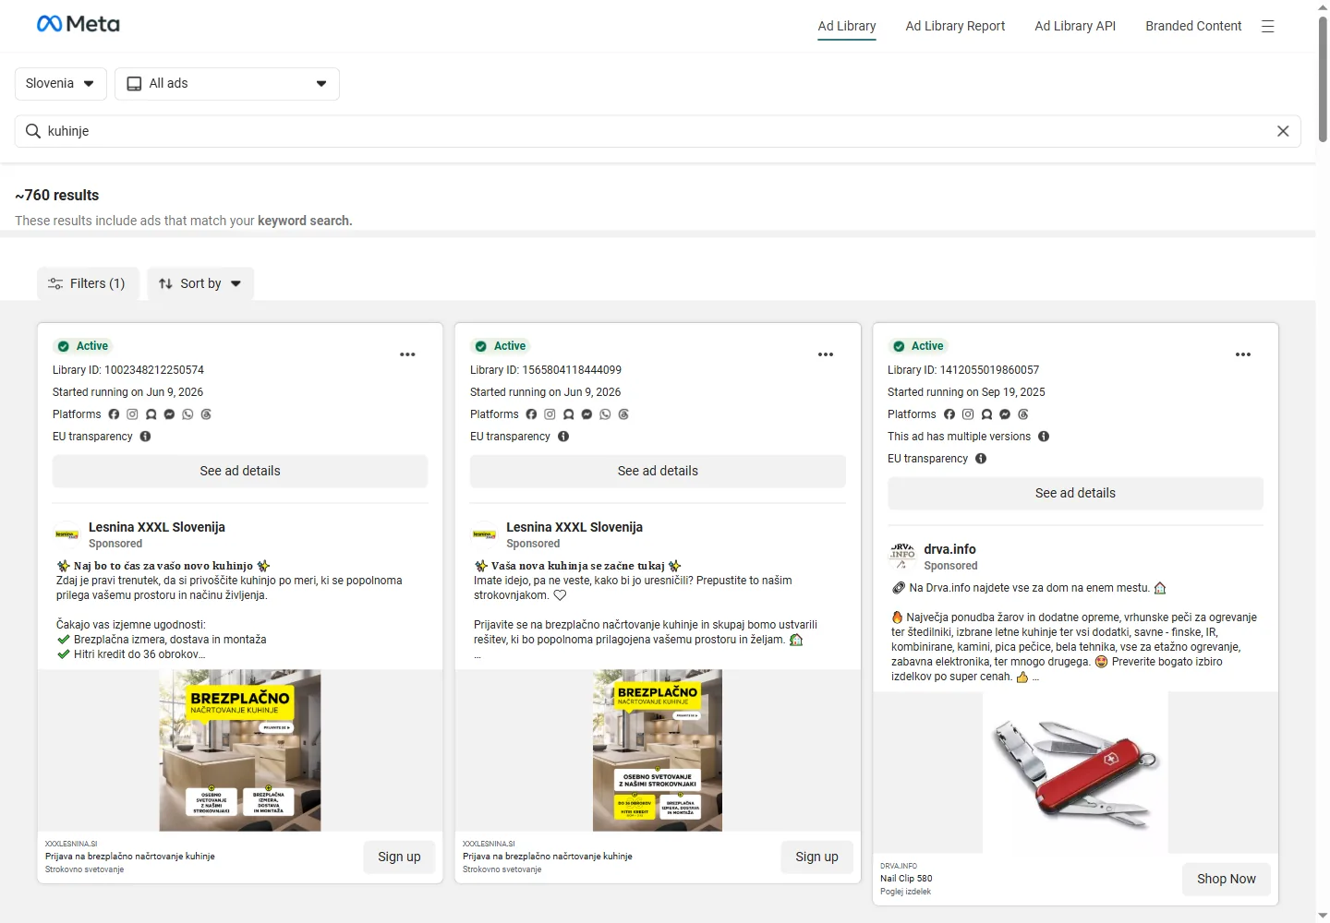1330x923 pixels.
Task: See ad details for ad 1565804118444099
Action: 658,471
